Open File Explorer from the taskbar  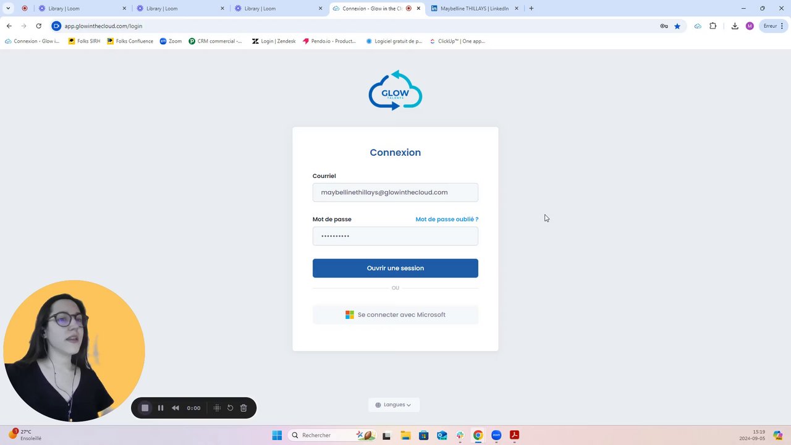405,435
